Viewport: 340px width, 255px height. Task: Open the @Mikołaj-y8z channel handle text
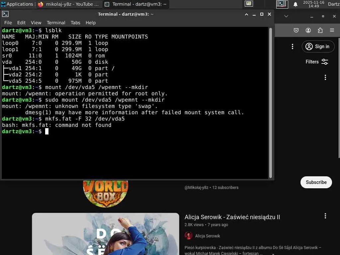197,188
